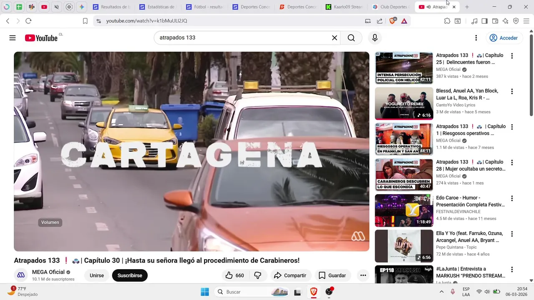
Task: Open options for Atrapados Capítulo 25
Action: 512,56
